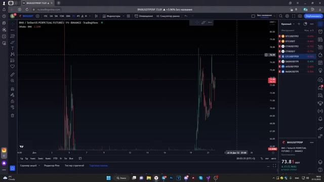Open the Скринер акций tab

point(28,165)
